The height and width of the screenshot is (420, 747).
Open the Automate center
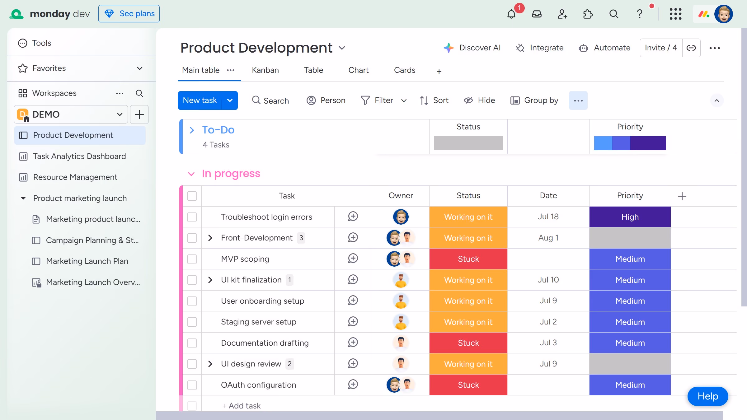(x=604, y=48)
